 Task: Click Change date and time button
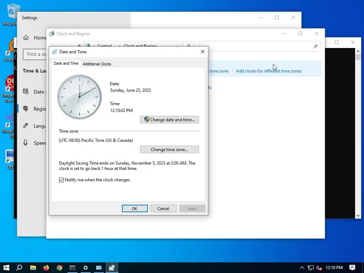pyautogui.click(x=170, y=119)
